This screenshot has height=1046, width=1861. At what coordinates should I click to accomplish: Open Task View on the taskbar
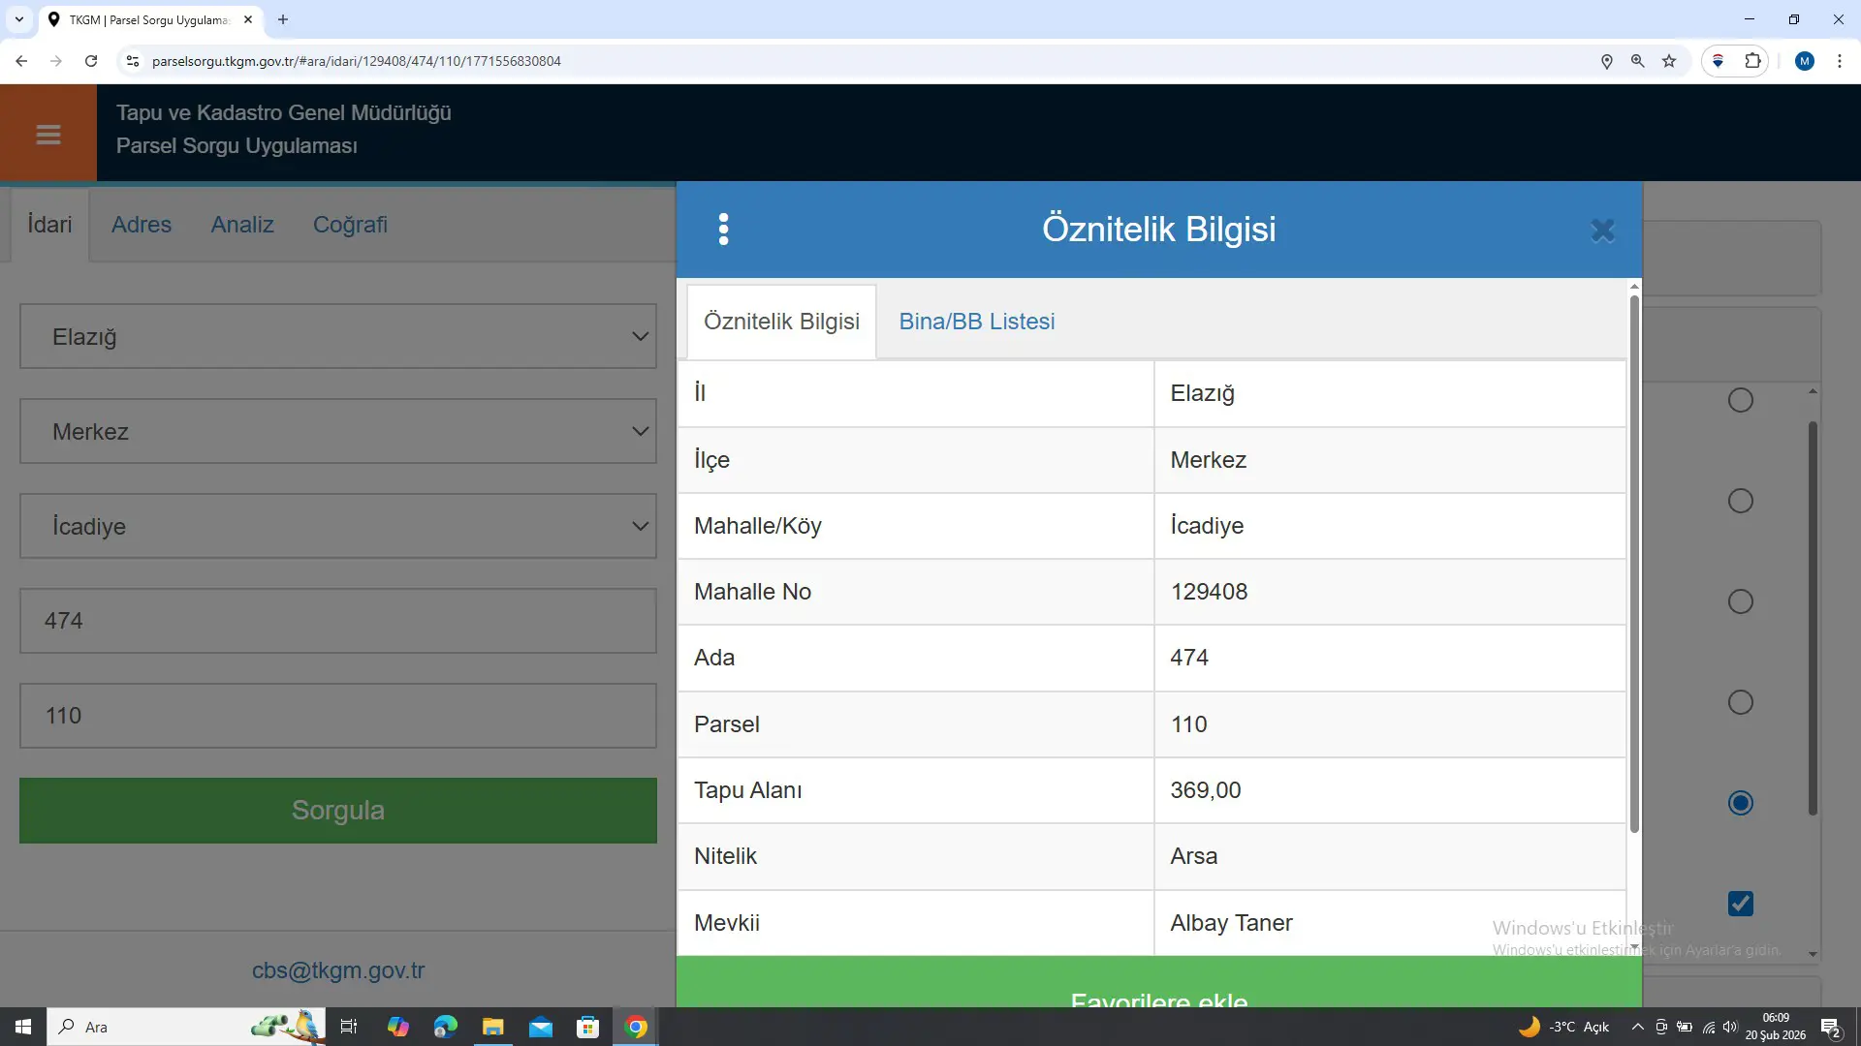pos(349,1027)
